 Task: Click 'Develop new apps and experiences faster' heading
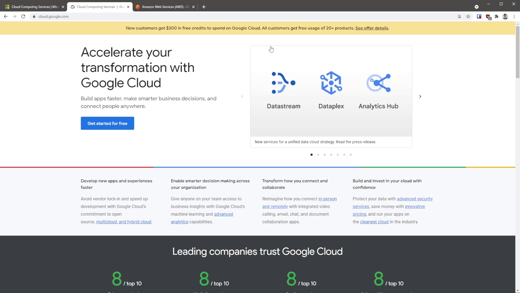(116, 184)
